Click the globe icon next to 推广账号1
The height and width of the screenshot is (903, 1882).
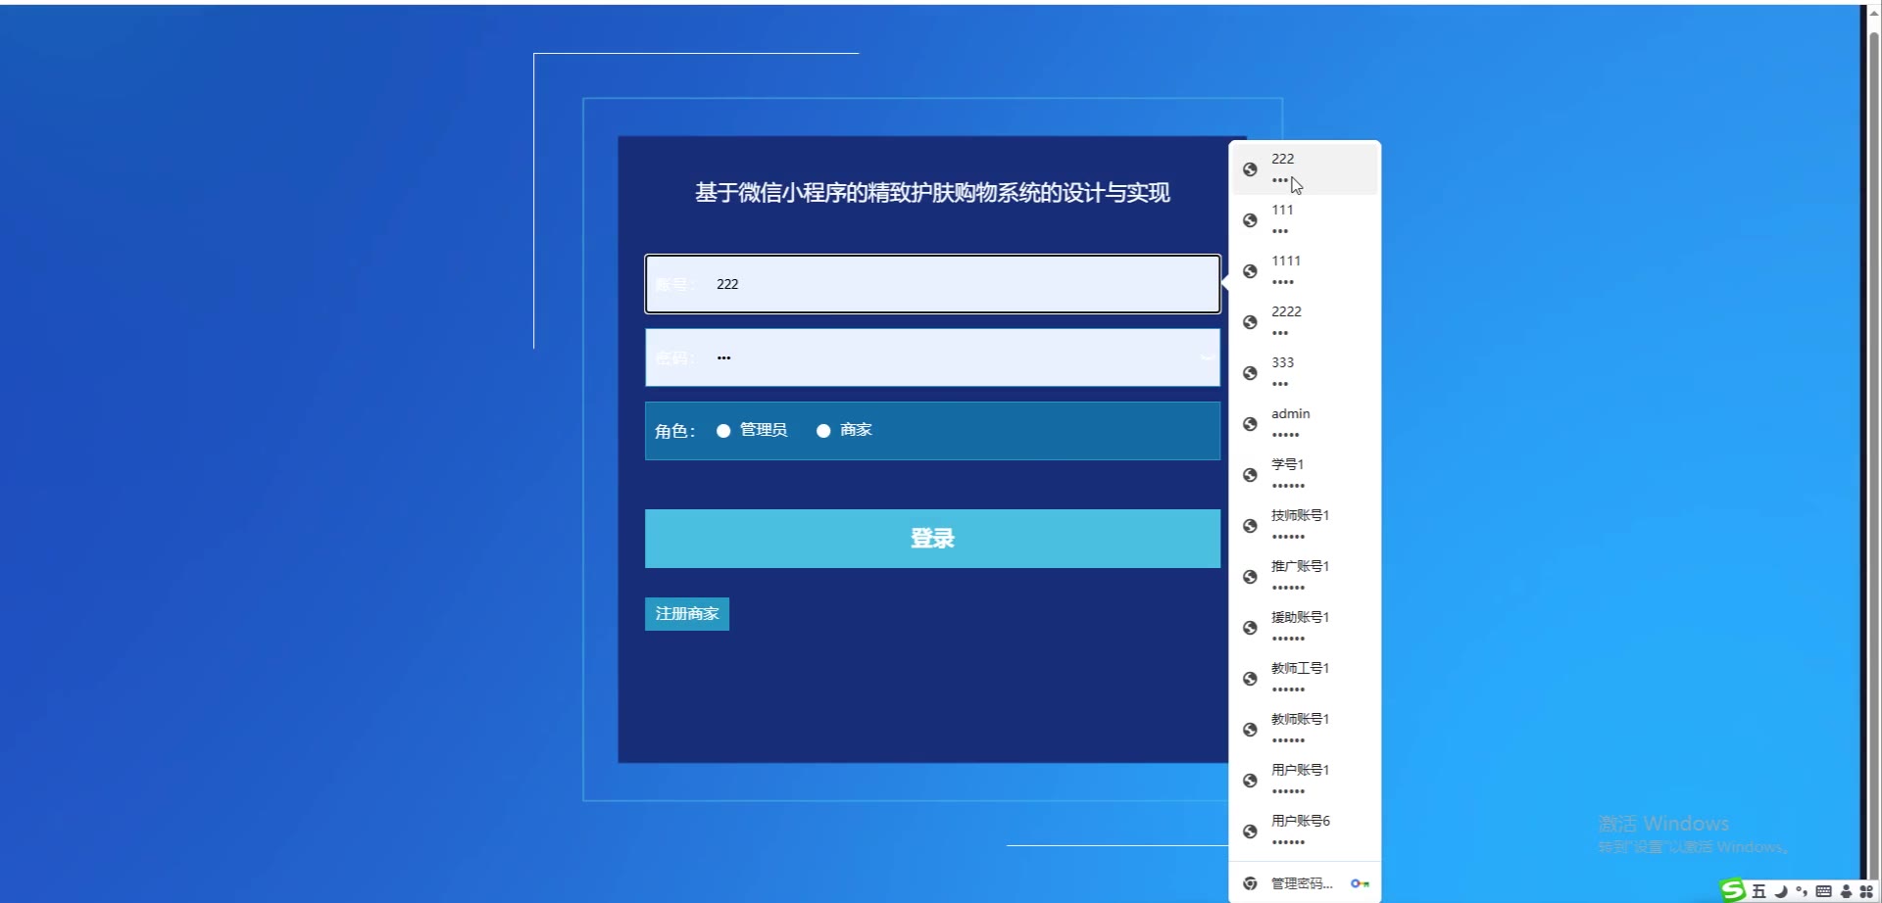click(x=1250, y=577)
